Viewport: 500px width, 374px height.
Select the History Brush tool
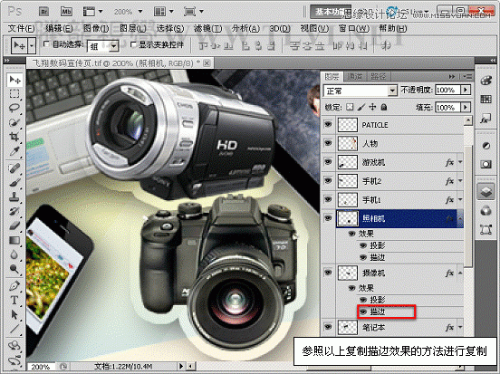(14, 211)
